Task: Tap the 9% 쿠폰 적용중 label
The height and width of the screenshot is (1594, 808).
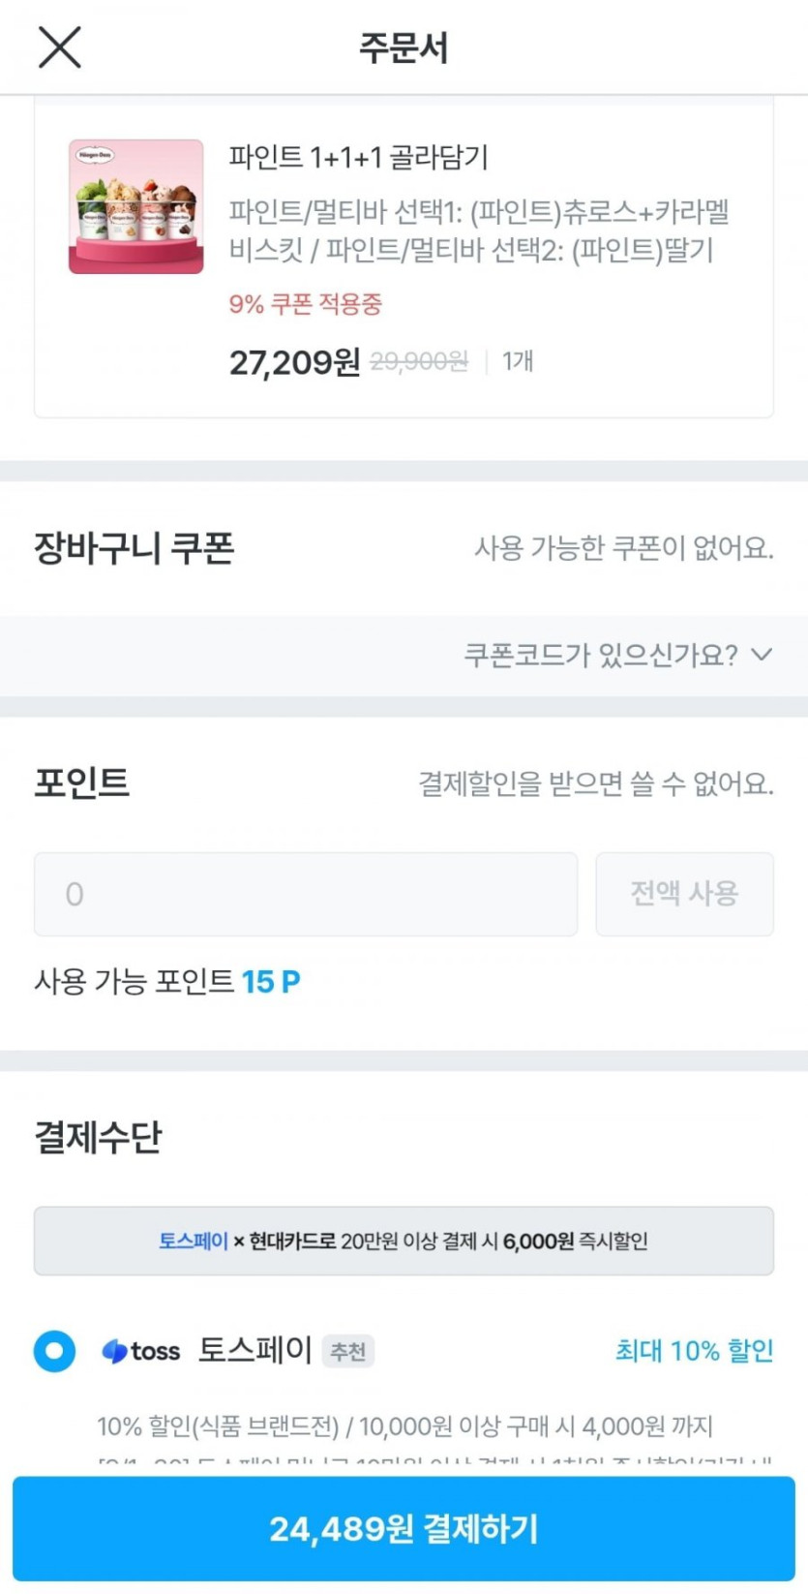Action: pyautogui.click(x=306, y=304)
